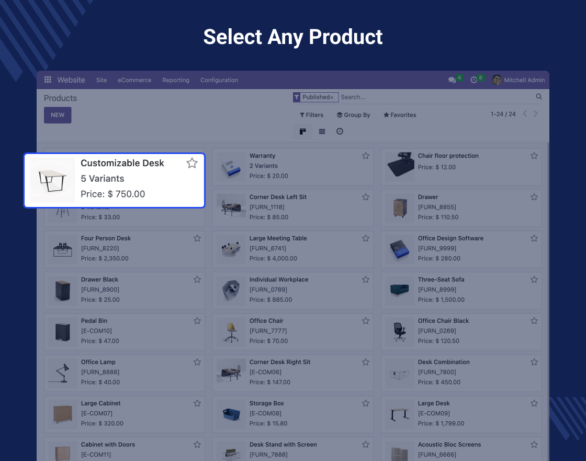Expand the Favorites dropdown
Image resolution: width=586 pixels, height=461 pixels.
click(x=400, y=115)
